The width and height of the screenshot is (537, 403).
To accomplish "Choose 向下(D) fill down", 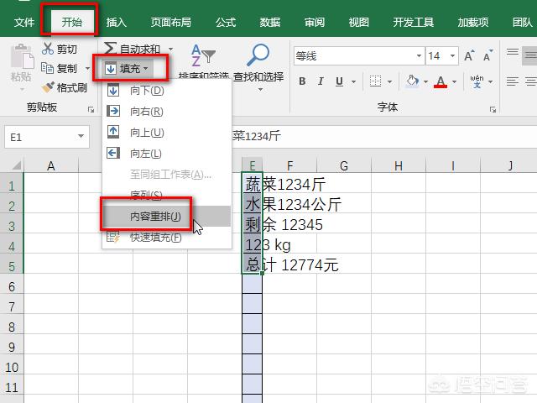I will 167,91.
